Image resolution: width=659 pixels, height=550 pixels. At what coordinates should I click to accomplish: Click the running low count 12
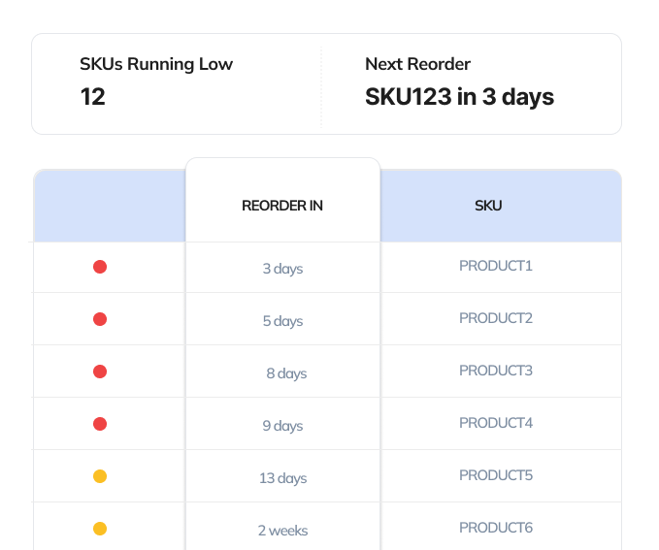pos(93,97)
